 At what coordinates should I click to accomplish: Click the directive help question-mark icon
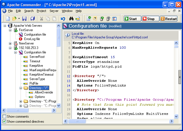point(95,19)
